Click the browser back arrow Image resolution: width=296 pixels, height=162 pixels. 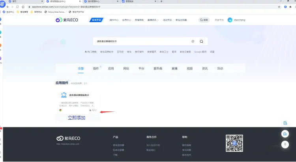(x=8, y=7)
